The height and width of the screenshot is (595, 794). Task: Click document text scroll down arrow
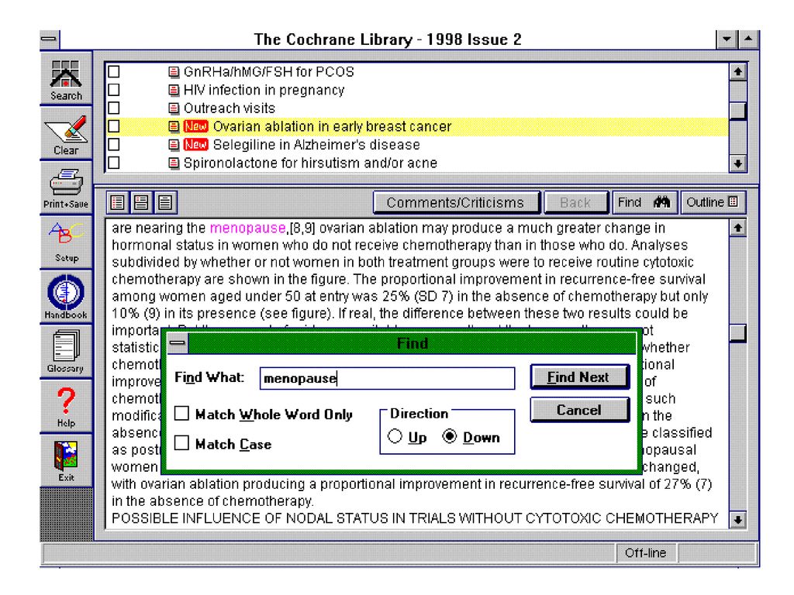[738, 520]
